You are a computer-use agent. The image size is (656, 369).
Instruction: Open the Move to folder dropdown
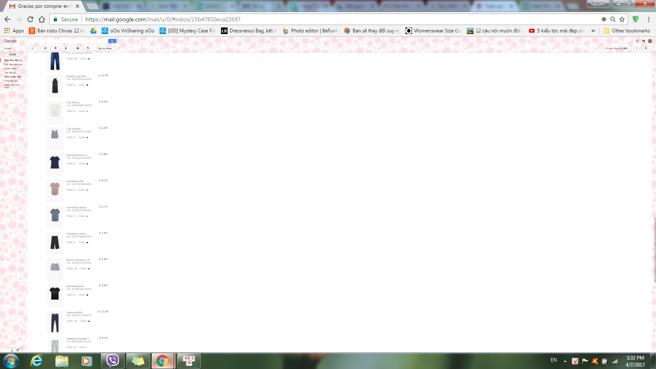pos(78,48)
